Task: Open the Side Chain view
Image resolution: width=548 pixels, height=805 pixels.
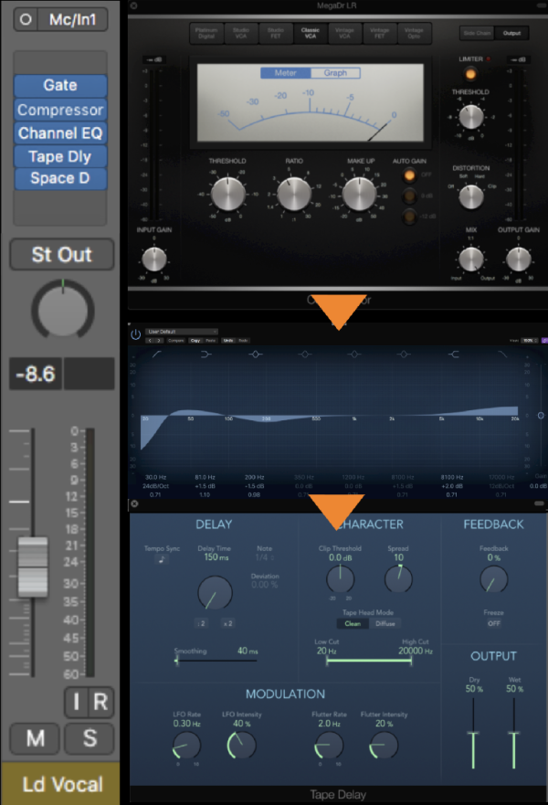Action: point(477,33)
